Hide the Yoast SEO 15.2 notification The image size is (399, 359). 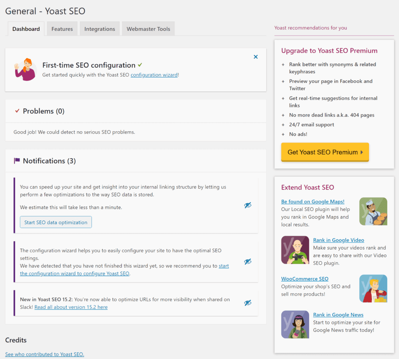click(247, 303)
